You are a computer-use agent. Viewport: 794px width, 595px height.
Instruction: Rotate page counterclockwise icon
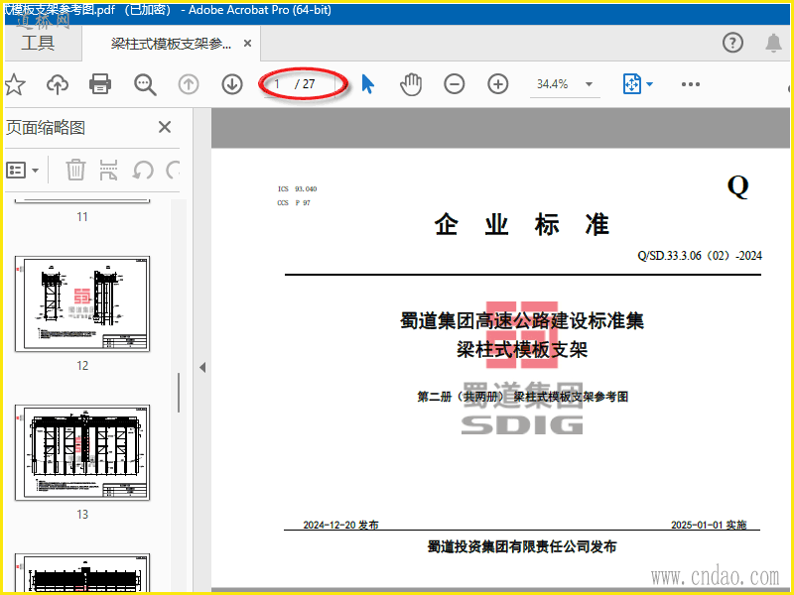[x=142, y=170]
